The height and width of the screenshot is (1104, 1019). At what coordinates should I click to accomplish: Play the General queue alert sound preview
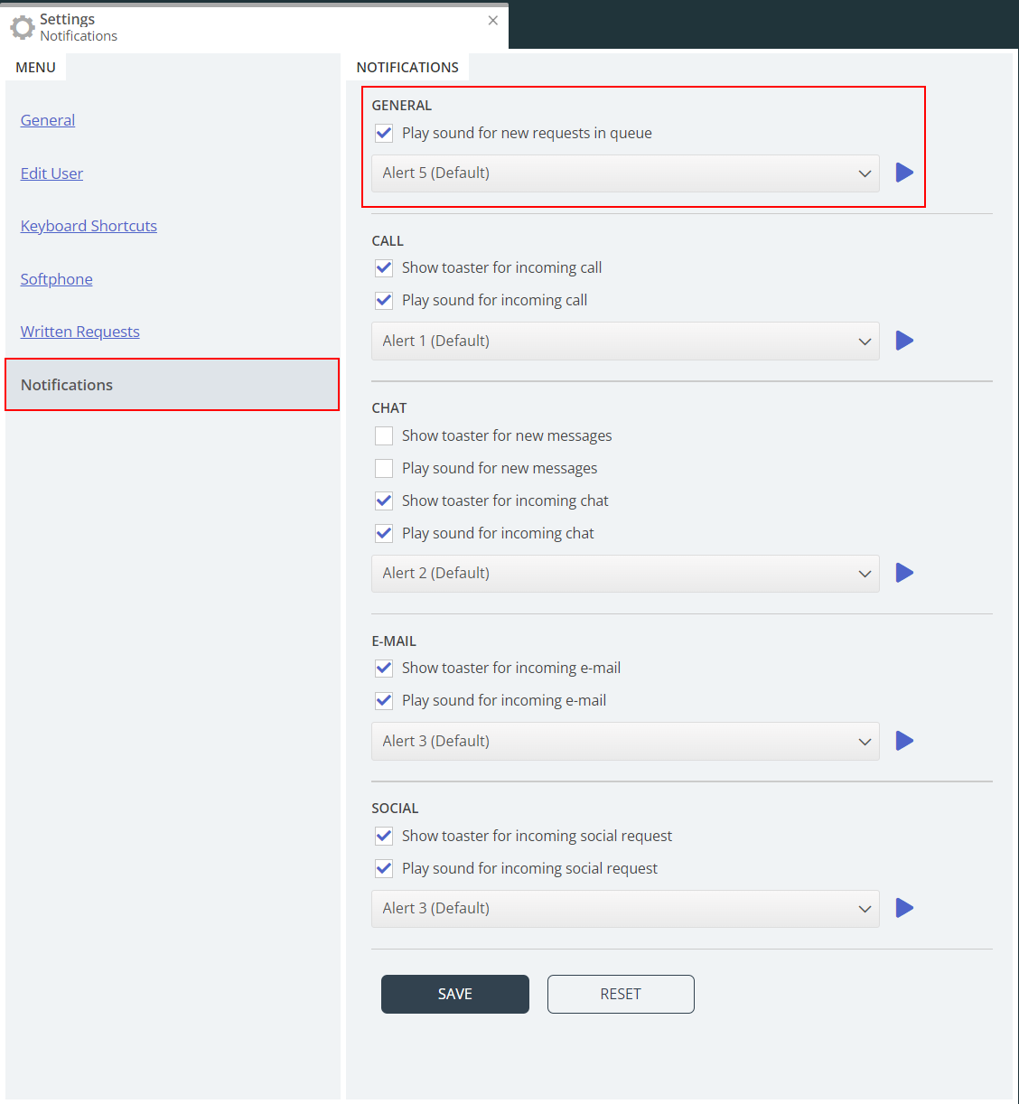point(904,173)
